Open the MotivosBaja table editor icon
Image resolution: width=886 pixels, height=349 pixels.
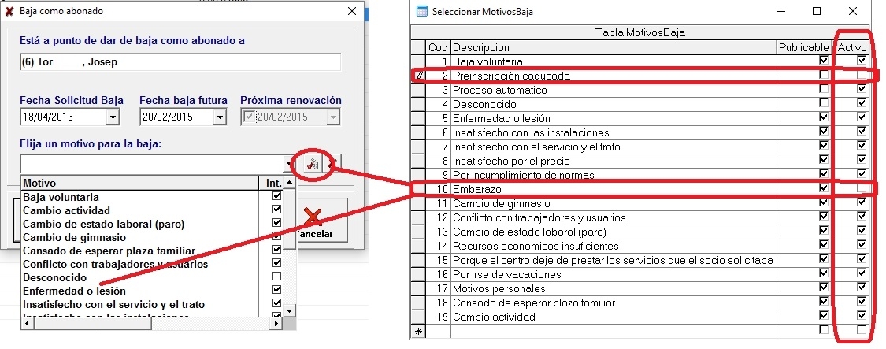(x=313, y=164)
